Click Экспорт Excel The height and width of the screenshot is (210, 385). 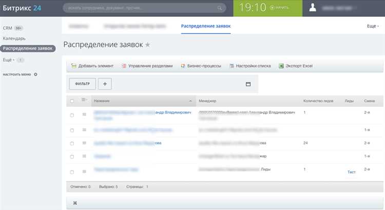[x=296, y=66]
